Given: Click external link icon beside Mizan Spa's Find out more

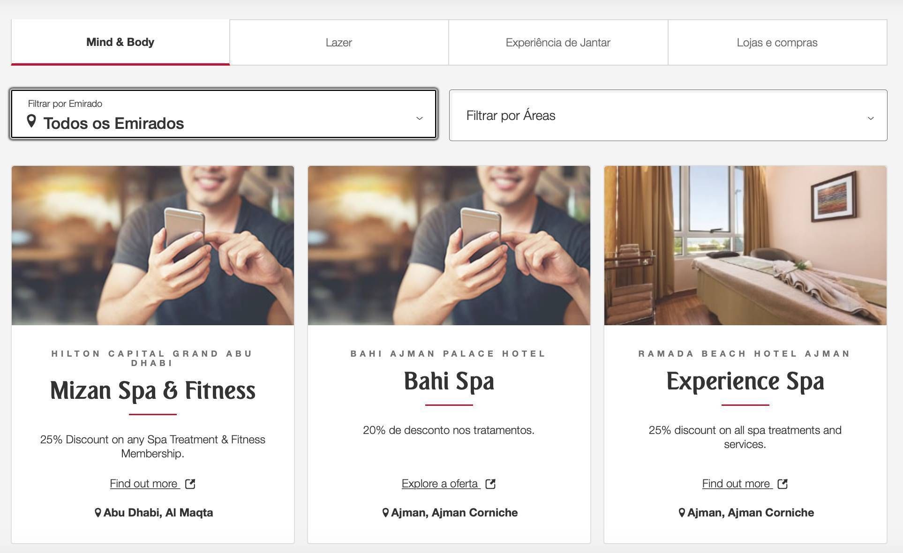Looking at the screenshot, I should coord(190,484).
